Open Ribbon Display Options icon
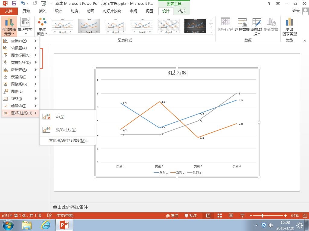This screenshot has width=309, height=231. coord(278,3)
